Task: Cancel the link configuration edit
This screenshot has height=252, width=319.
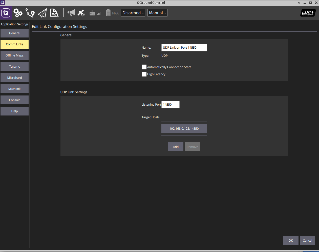Action: [308, 241]
